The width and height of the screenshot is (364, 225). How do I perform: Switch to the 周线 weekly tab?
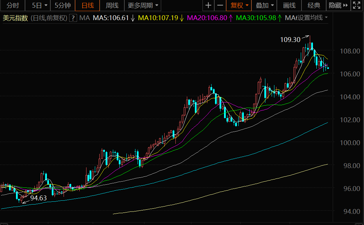[x=112, y=6]
